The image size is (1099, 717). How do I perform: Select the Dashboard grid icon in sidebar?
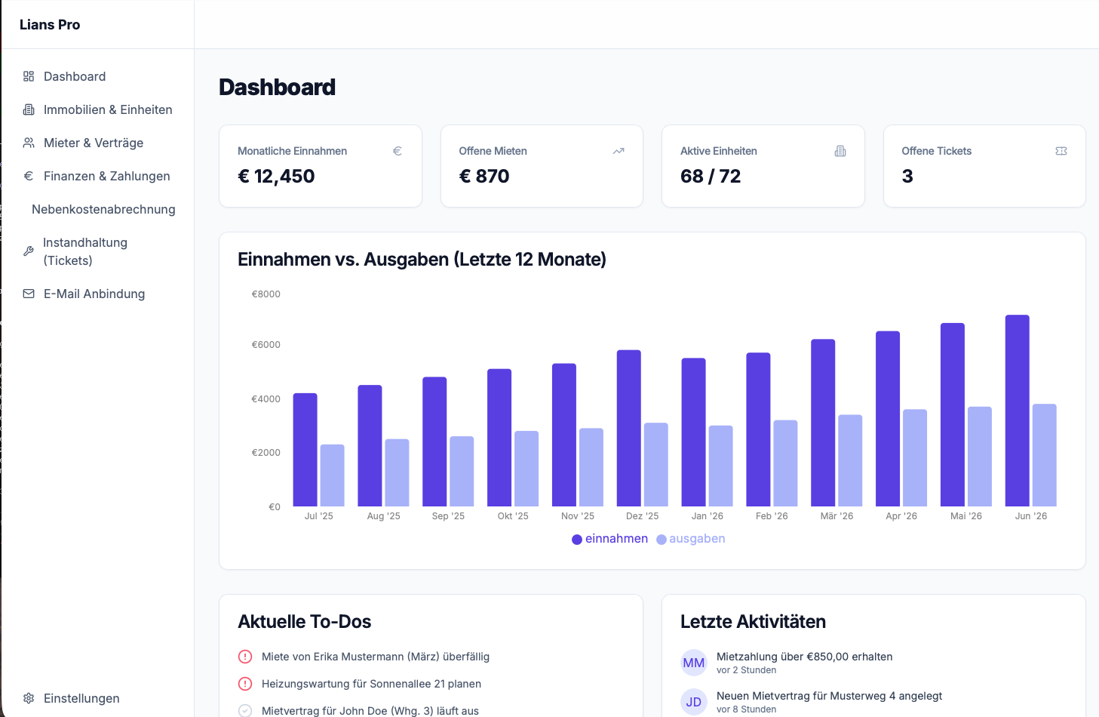(x=28, y=76)
